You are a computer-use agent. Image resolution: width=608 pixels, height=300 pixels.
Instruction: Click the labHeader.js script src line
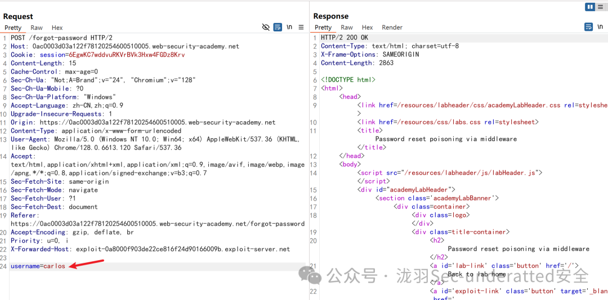(x=450, y=173)
